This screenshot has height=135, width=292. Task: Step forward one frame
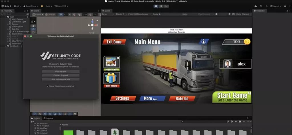[166, 6]
